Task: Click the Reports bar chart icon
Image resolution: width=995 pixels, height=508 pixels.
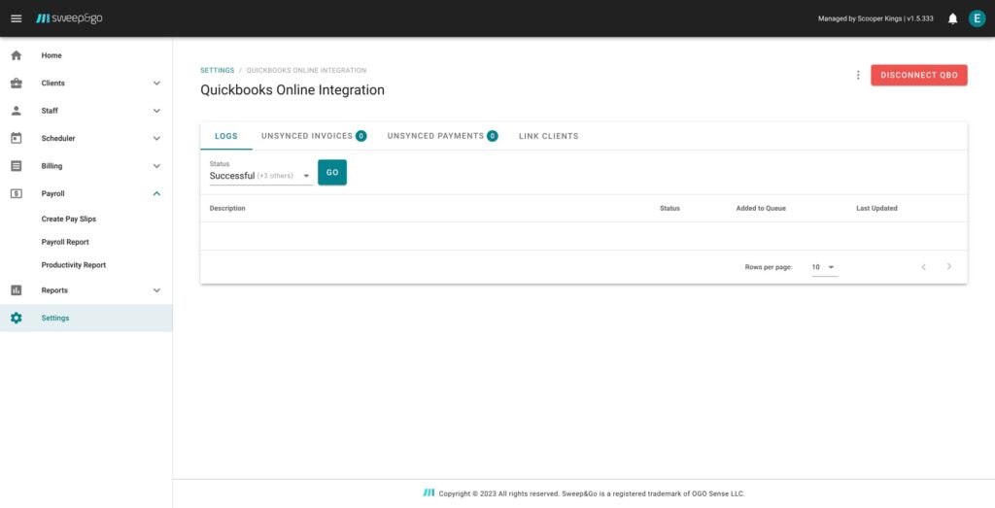Action: [x=17, y=290]
